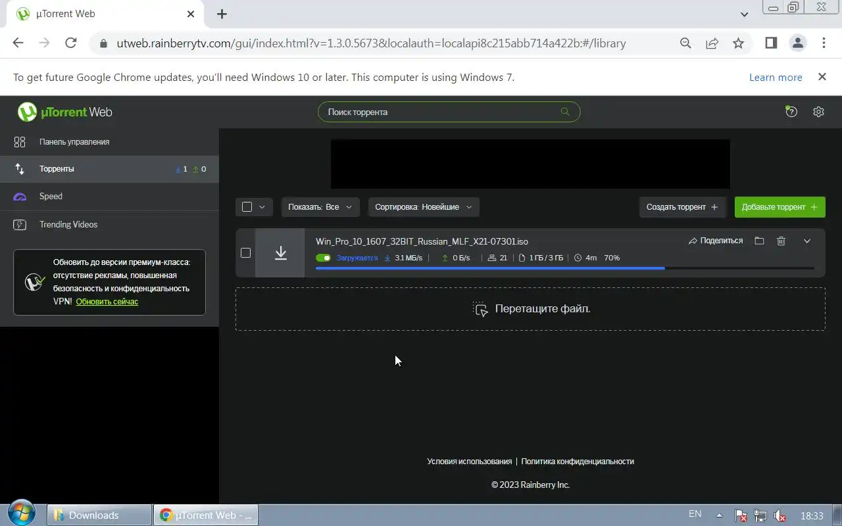Click the volume icon in system tray
Image resolution: width=842 pixels, height=526 pixels.
coord(780,515)
